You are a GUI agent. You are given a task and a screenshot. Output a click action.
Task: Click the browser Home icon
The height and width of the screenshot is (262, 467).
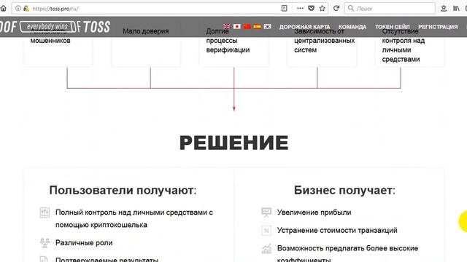coord(3,8)
